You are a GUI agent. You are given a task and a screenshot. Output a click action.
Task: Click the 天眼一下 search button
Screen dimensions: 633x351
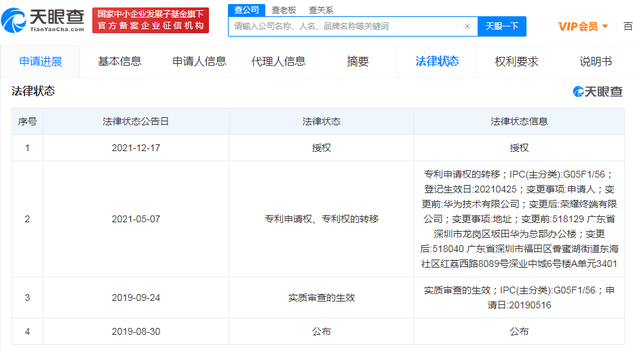pyautogui.click(x=502, y=26)
